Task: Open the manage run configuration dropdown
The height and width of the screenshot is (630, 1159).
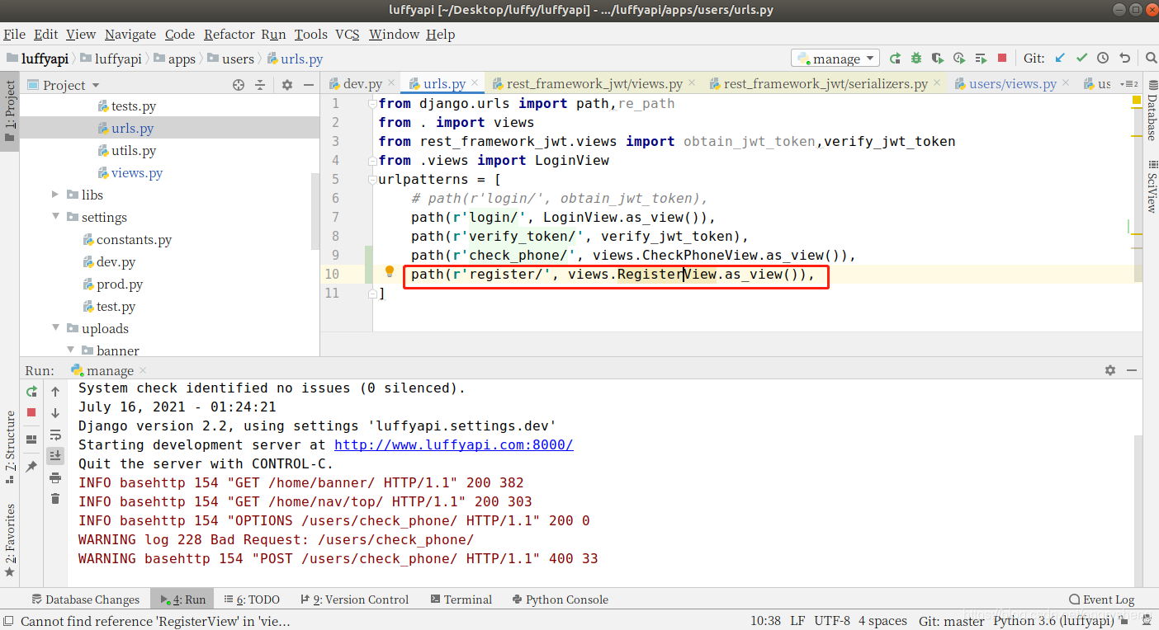Action: click(835, 59)
